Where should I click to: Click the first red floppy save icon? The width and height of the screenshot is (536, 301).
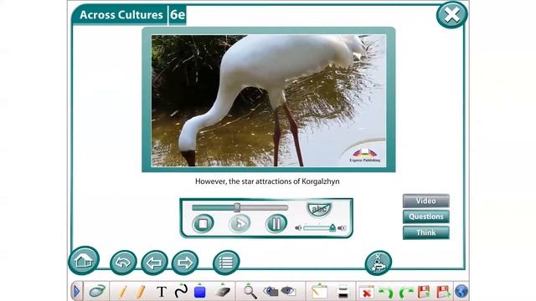pyautogui.click(x=424, y=293)
